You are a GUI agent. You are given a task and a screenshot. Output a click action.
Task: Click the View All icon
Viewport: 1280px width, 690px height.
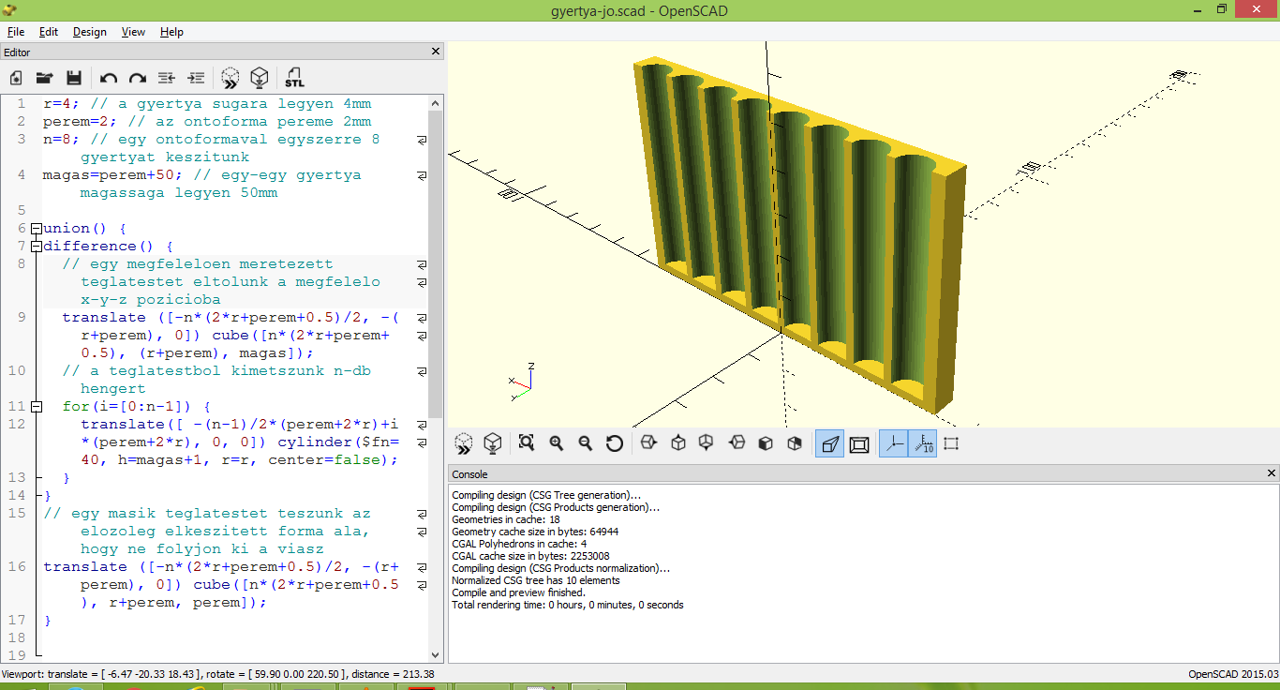point(527,443)
